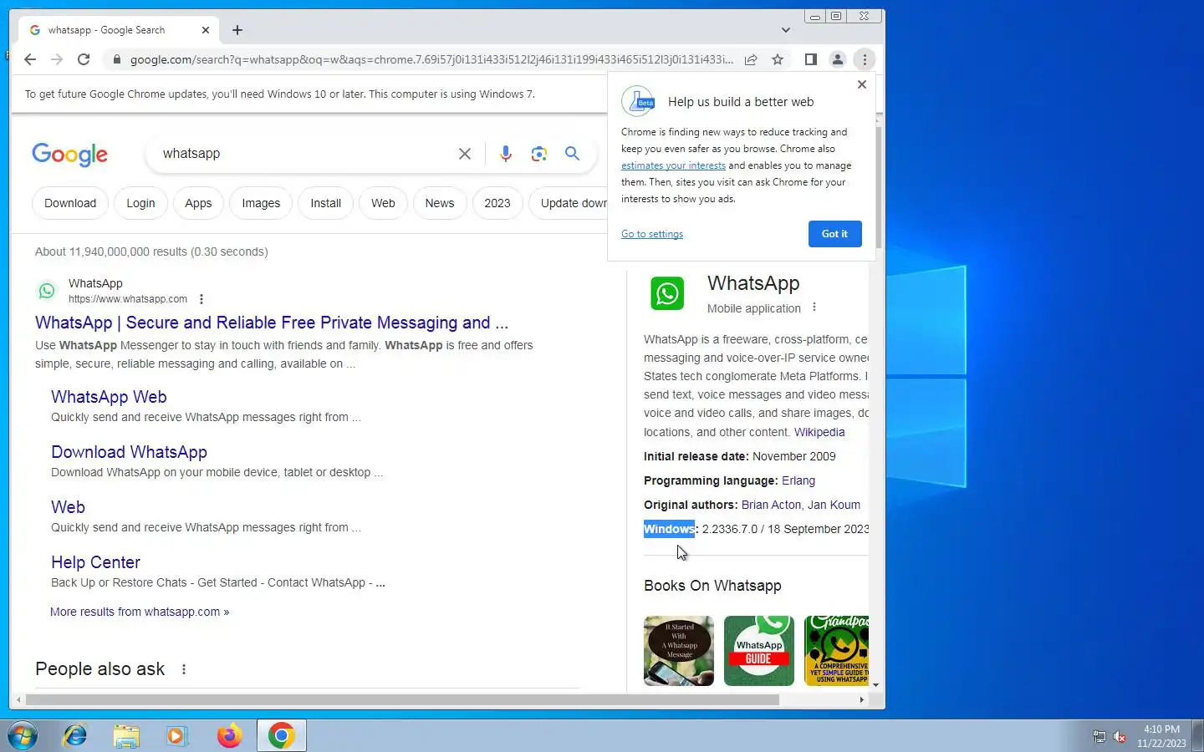Click the Chrome icon on the taskbar
Image resolution: width=1204 pixels, height=752 pixels.
[282, 736]
